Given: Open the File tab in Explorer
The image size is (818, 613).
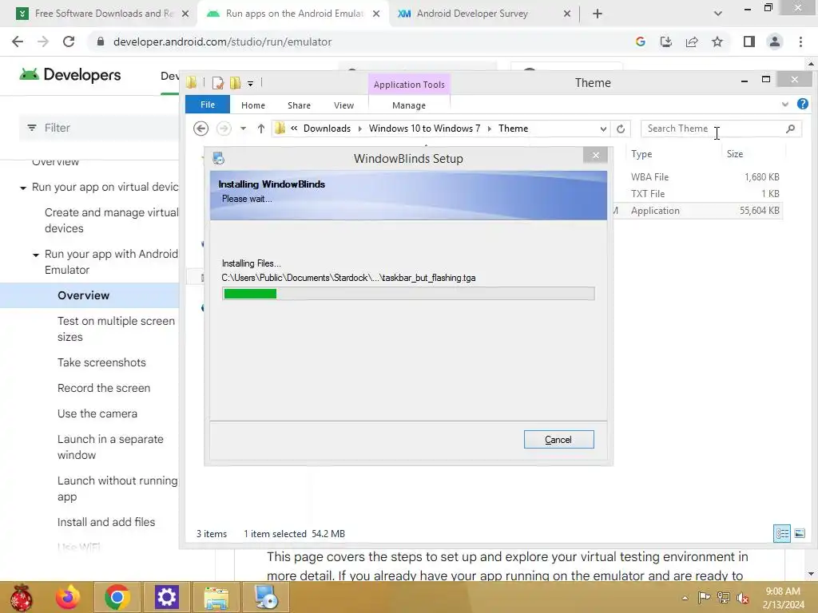Looking at the screenshot, I should [x=207, y=105].
